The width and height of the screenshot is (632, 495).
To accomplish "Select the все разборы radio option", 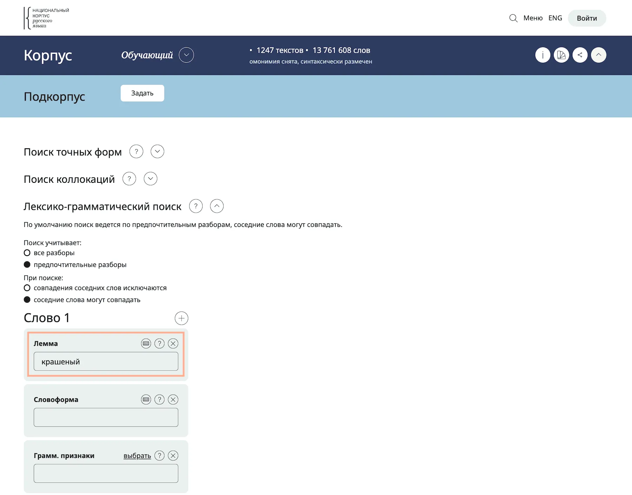I will (27, 253).
